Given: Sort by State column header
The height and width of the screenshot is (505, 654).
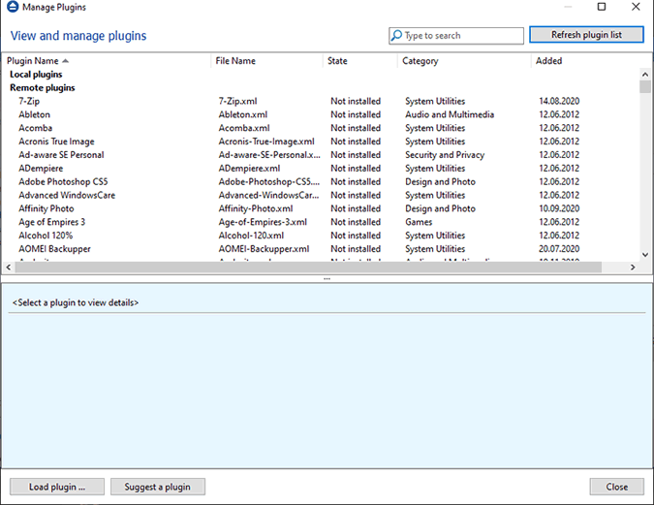Looking at the screenshot, I should 360,61.
